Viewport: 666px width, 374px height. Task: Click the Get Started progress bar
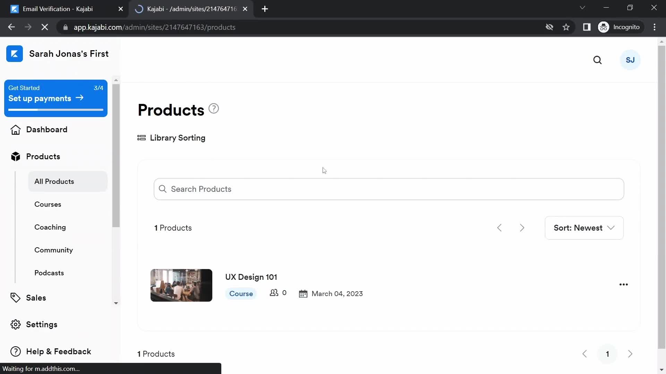coord(56,110)
